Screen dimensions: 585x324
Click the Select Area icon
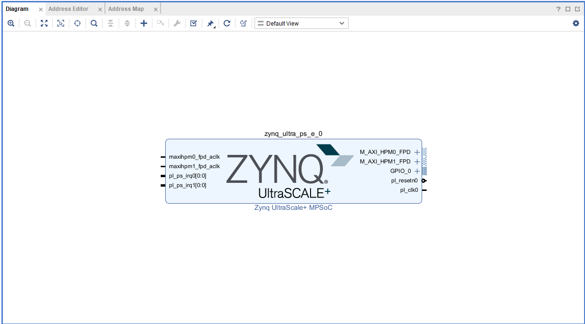tap(61, 23)
